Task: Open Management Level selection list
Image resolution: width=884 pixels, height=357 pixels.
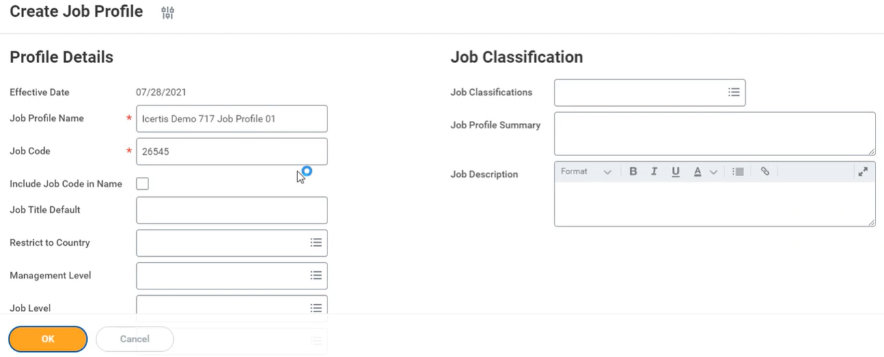Action: coord(316,276)
